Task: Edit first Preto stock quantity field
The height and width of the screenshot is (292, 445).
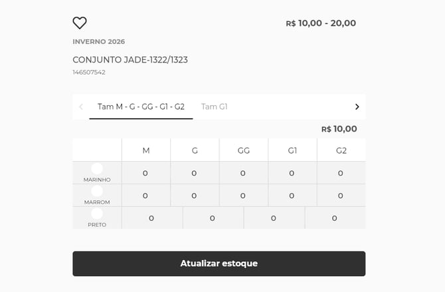Action: (x=151, y=218)
